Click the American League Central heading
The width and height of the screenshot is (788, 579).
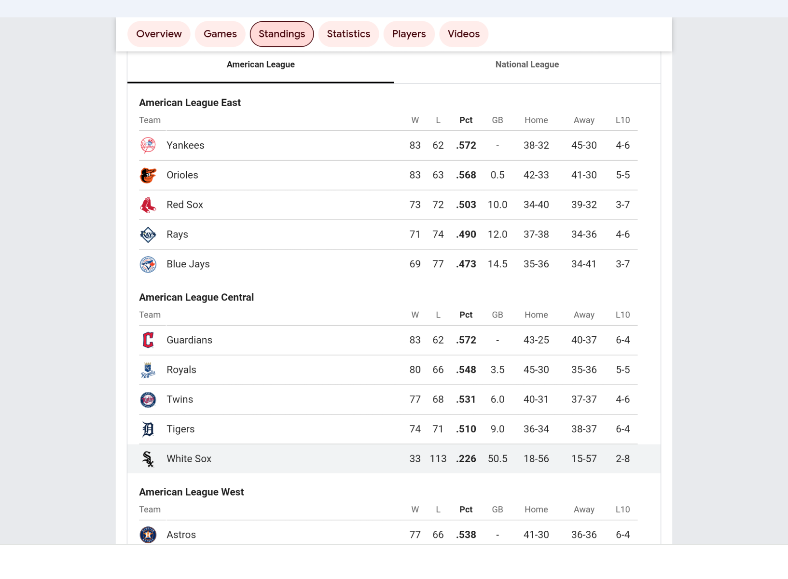click(196, 297)
